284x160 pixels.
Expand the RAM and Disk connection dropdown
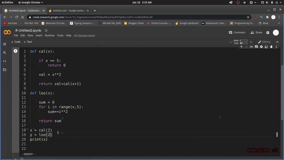[x=251, y=42]
